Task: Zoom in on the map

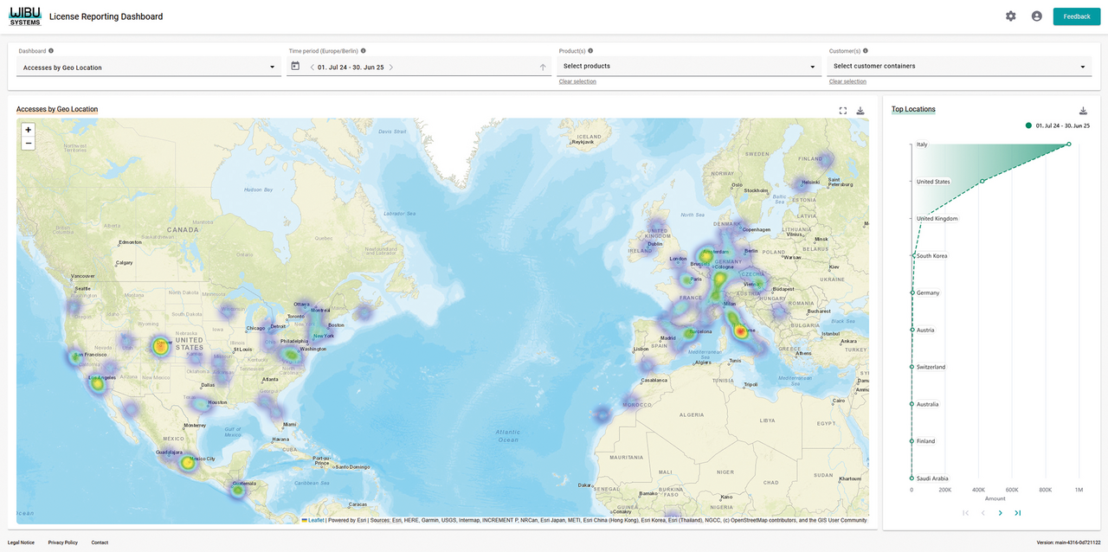Action: [28, 129]
